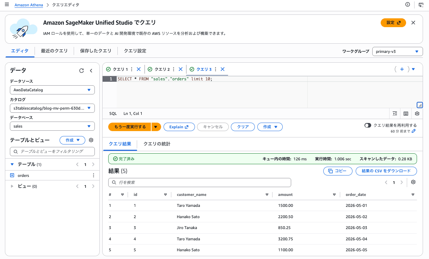The width and height of the screenshot is (429, 259).
Task: Sort results by row number column
Action: (x=122, y=195)
